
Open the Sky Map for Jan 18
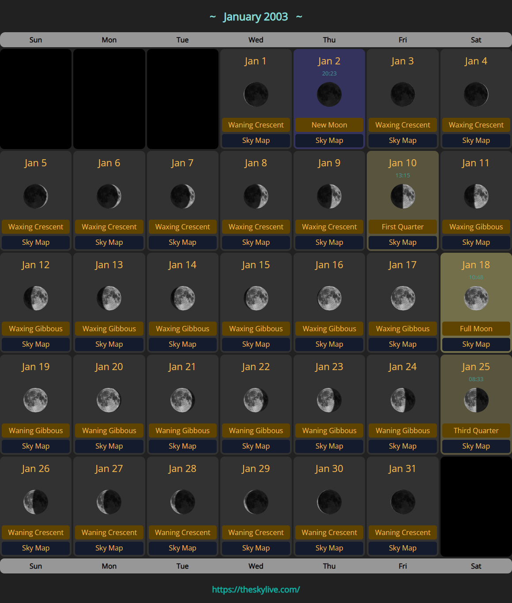pos(476,344)
